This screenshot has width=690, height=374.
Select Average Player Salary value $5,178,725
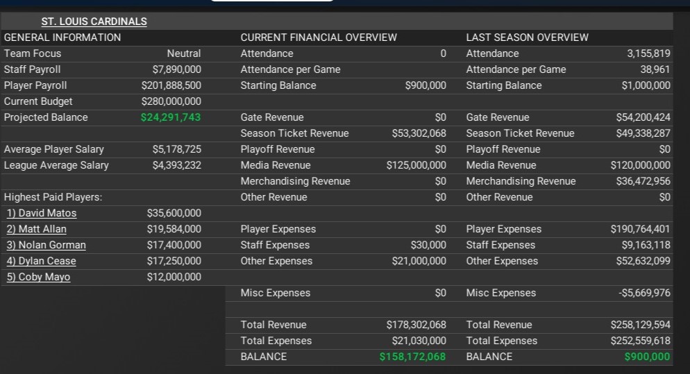pos(177,149)
